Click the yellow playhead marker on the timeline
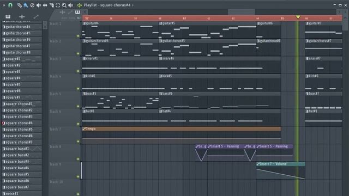The height and width of the screenshot is (196, 349). point(298,17)
